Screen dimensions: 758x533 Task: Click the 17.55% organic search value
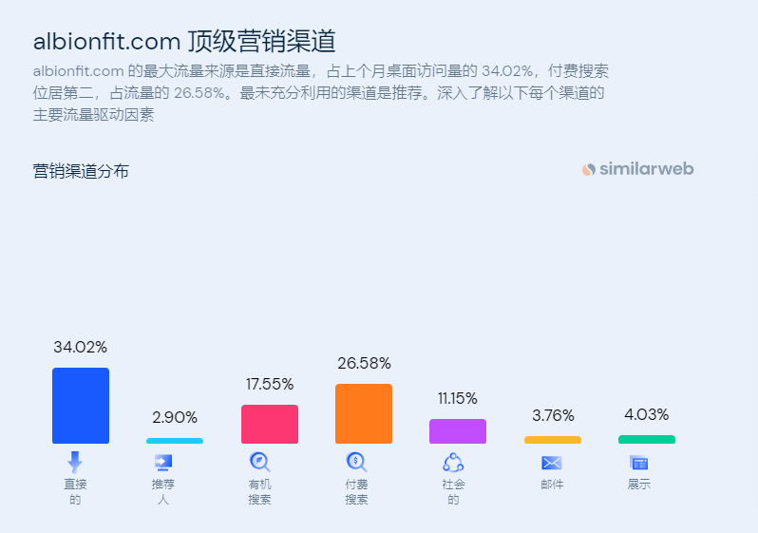pos(270,384)
